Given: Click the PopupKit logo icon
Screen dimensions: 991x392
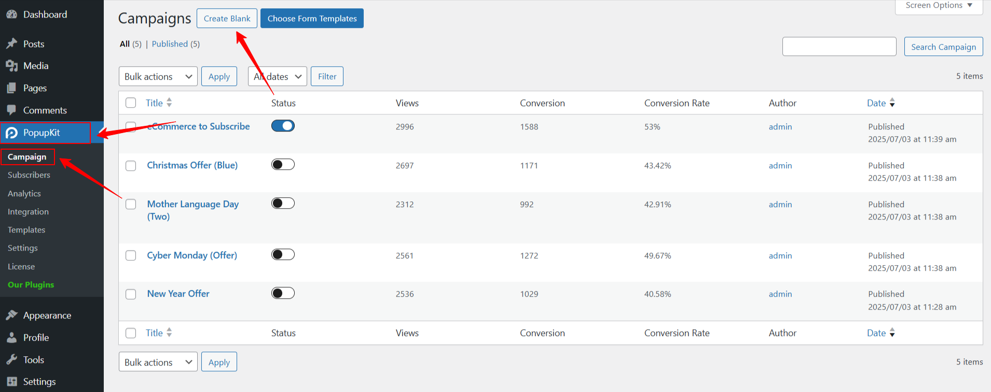Looking at the screenshot, I should click(x=11, y=133).
